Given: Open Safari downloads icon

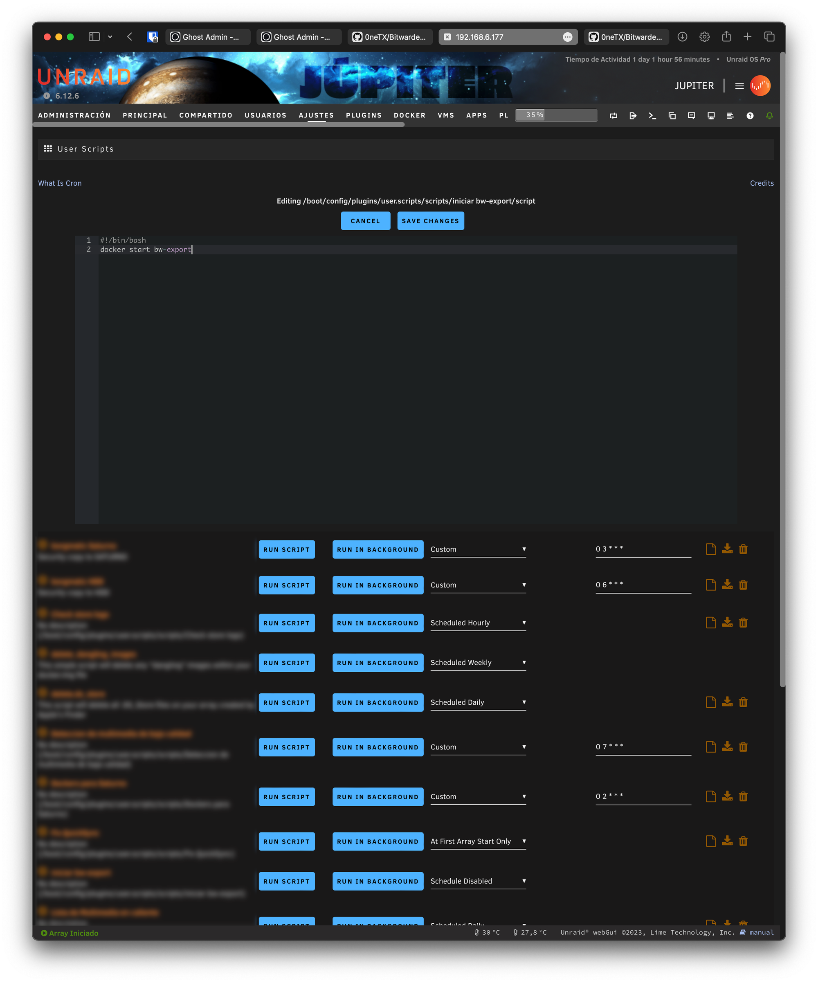Looking at the screenshot, I should coord(682,36).
